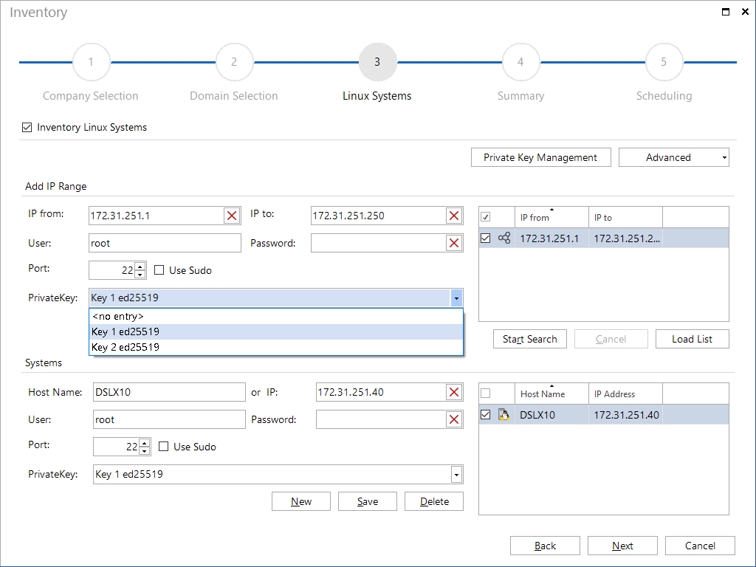Open Private Key Management
The height and width of the screenshot is (567, 756).
(540, 157)
